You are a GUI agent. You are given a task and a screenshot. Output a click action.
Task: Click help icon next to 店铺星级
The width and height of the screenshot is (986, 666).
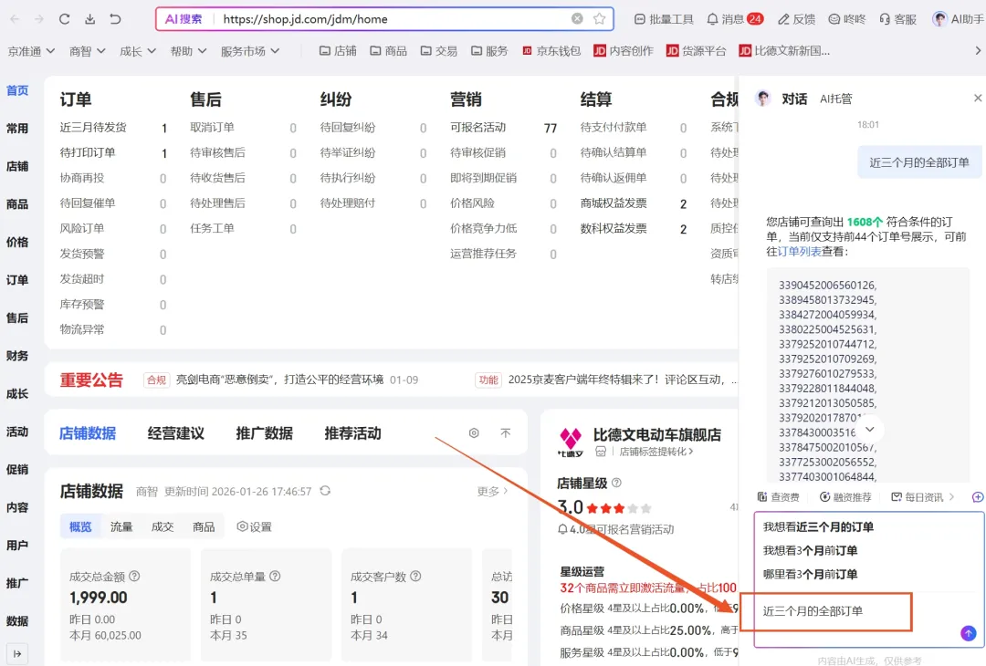click(x=617, y=483)
